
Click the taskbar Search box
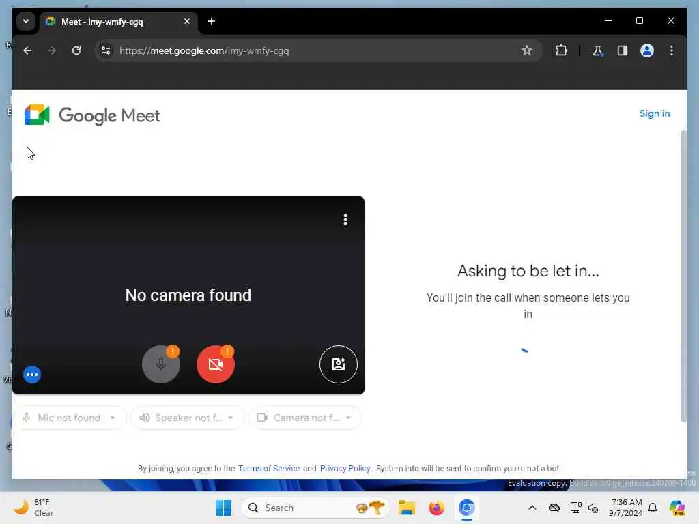pyautogui.click(x=315, y=508)
